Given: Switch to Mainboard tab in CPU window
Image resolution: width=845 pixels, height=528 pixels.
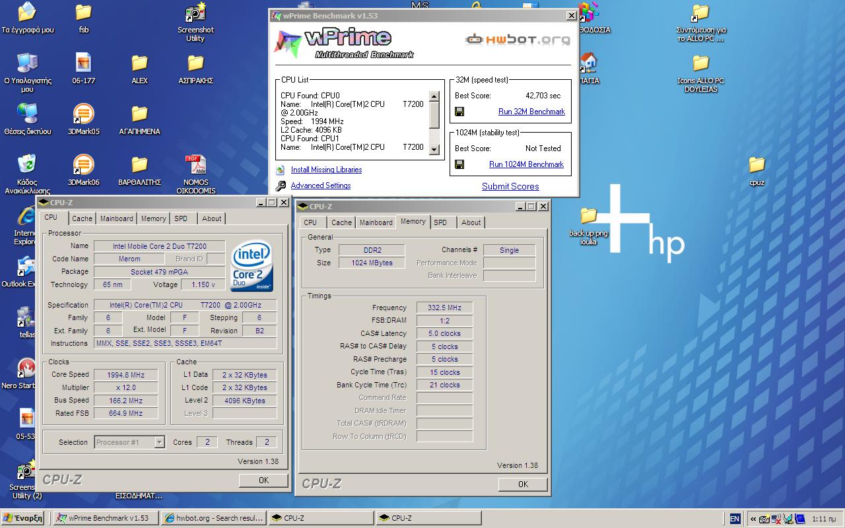Looking at the screenshot, I should pyautogui.click(x=116, y=218).
